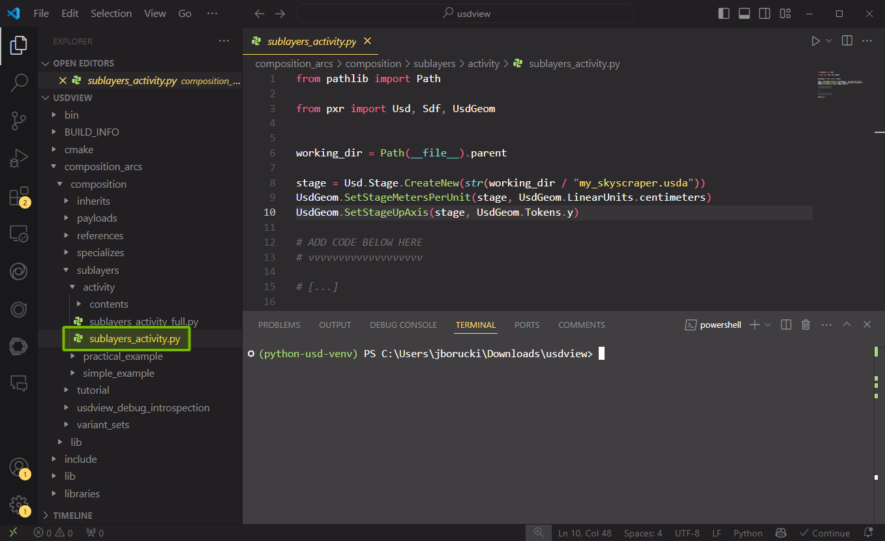Toggle the primary side bar layout button

point(724,14)
